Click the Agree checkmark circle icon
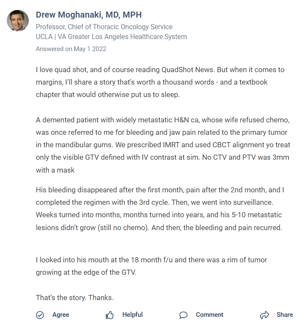The image size is (301, 325). click(x=40, y=315)
